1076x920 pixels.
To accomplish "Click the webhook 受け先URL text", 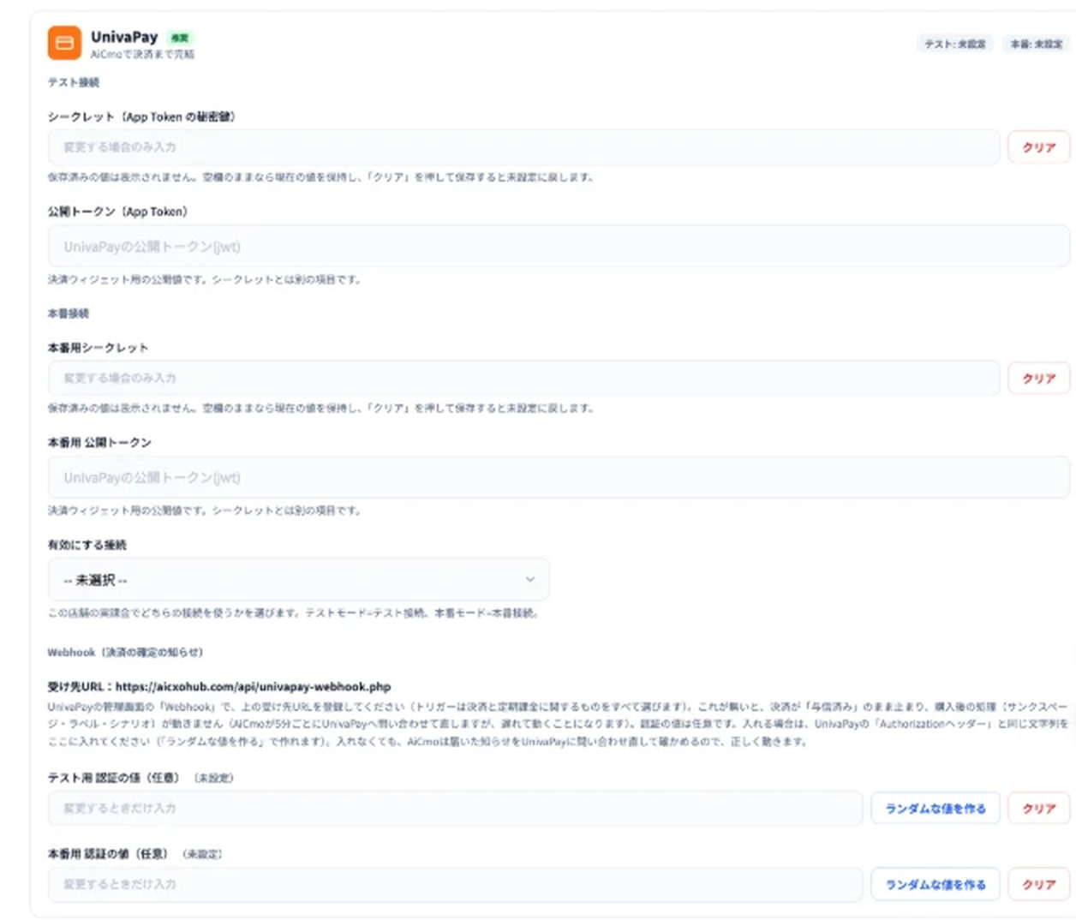I will [219, 686].
